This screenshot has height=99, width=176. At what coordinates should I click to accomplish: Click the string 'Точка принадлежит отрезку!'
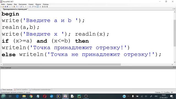(78, 48)
